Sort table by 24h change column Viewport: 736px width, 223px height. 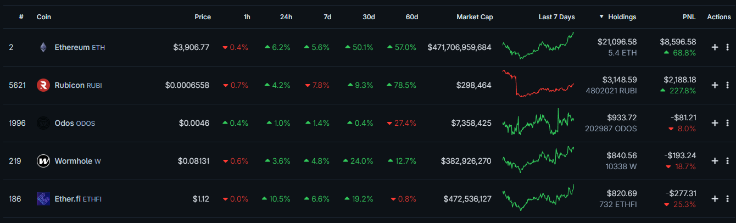[x=286, y=17]
